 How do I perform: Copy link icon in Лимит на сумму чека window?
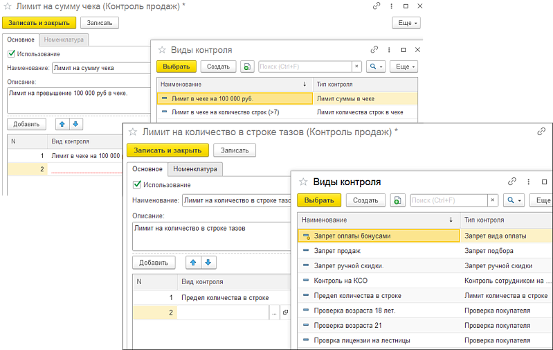pyautogui.click(x=377, y=6)
